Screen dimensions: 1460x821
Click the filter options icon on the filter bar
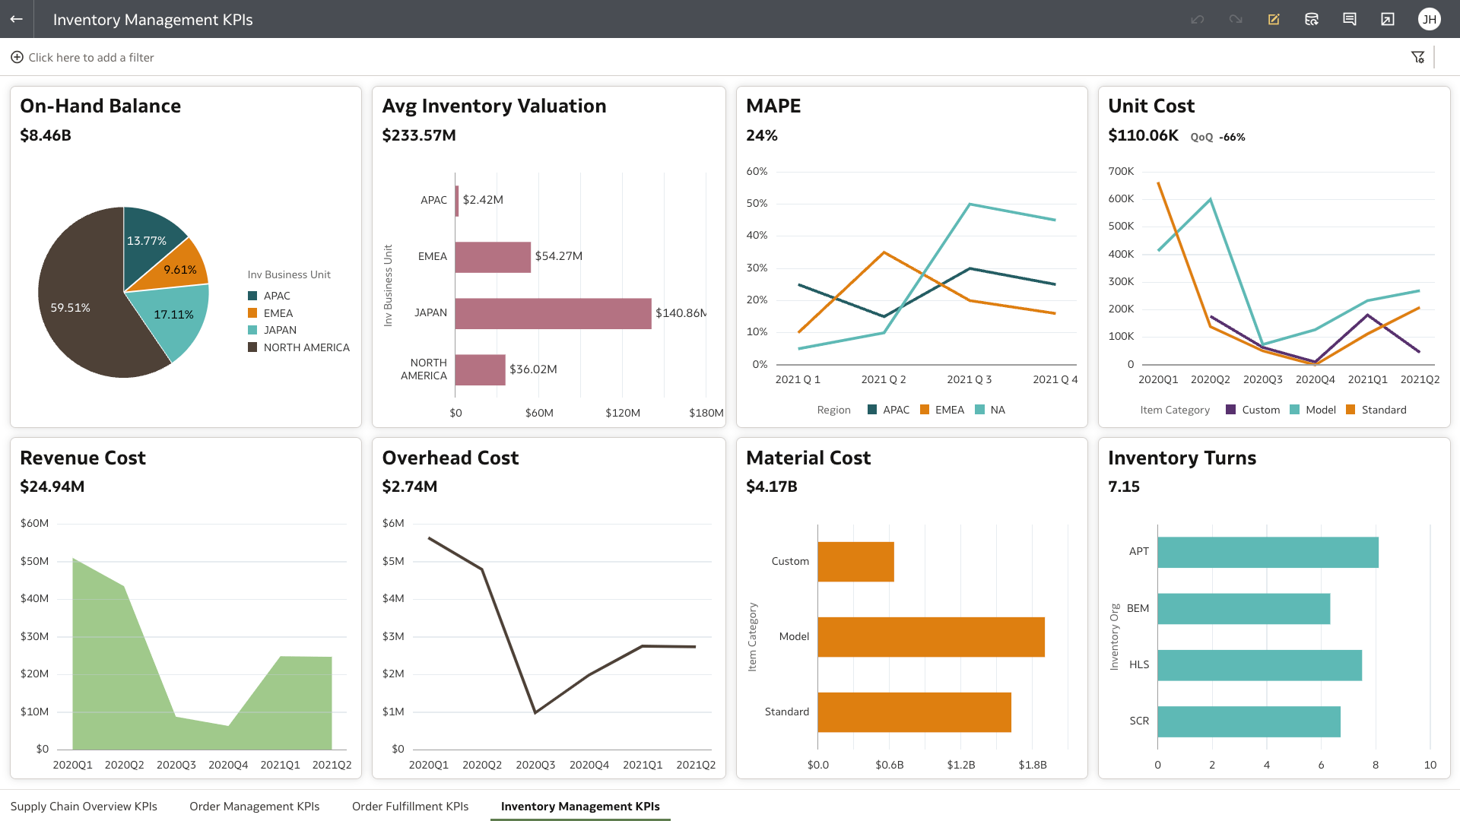coord(1418,56)
